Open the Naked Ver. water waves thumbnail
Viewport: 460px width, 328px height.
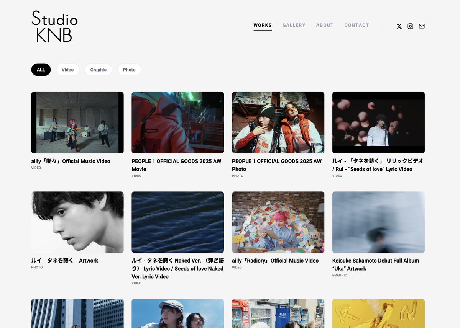(x=178, y=222)
